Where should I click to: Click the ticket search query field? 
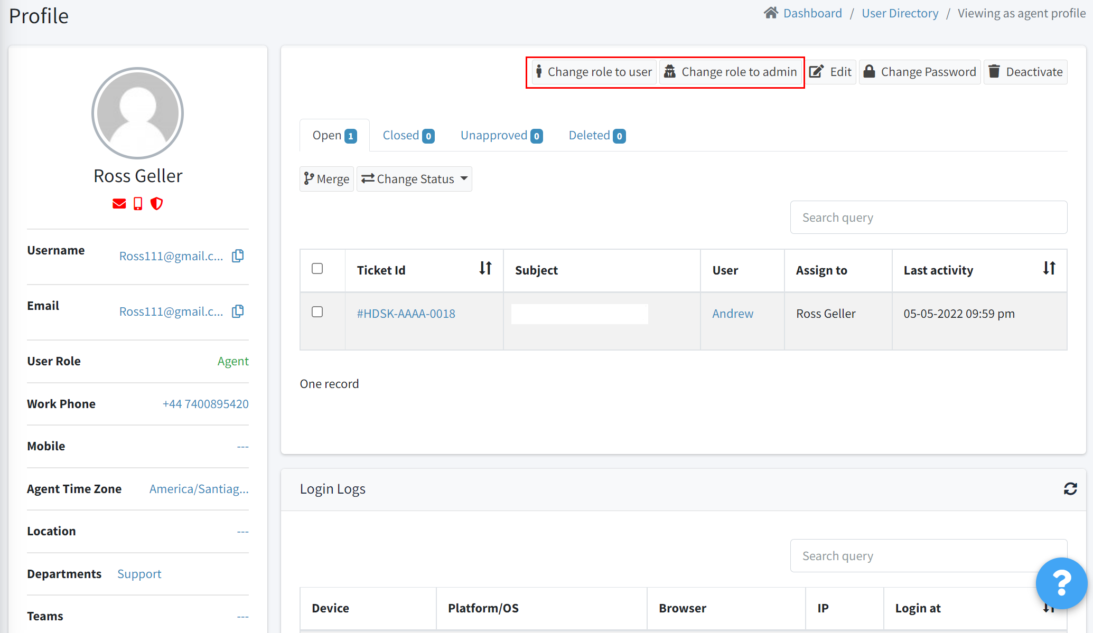click(928, 217)
